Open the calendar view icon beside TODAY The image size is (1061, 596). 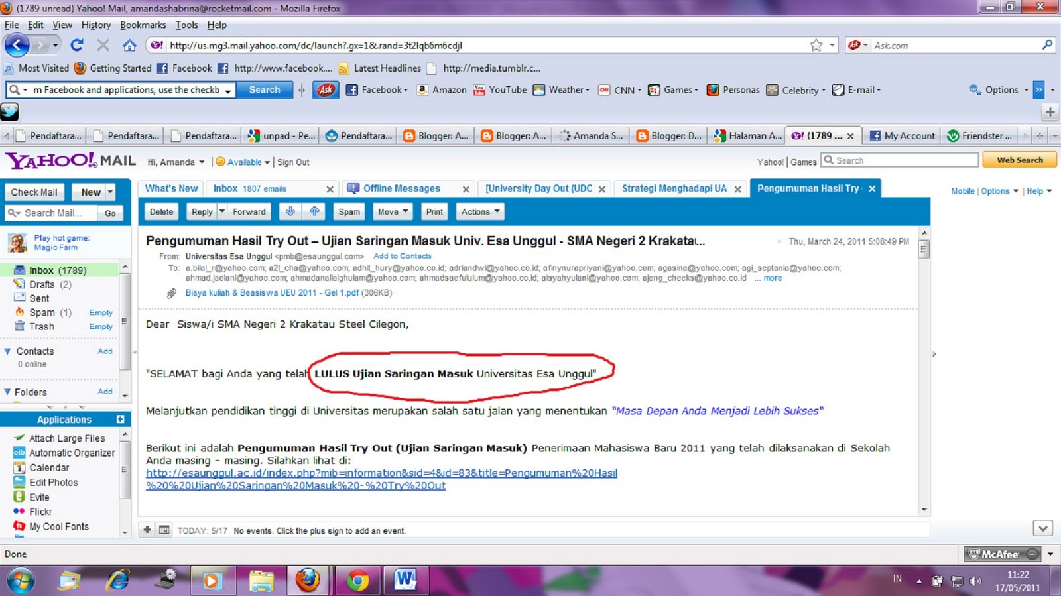[x=164, y=530]
